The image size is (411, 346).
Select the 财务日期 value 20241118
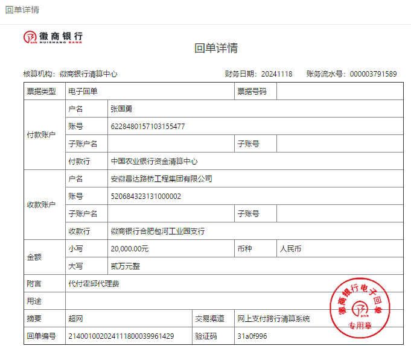(x=276, y=74)
